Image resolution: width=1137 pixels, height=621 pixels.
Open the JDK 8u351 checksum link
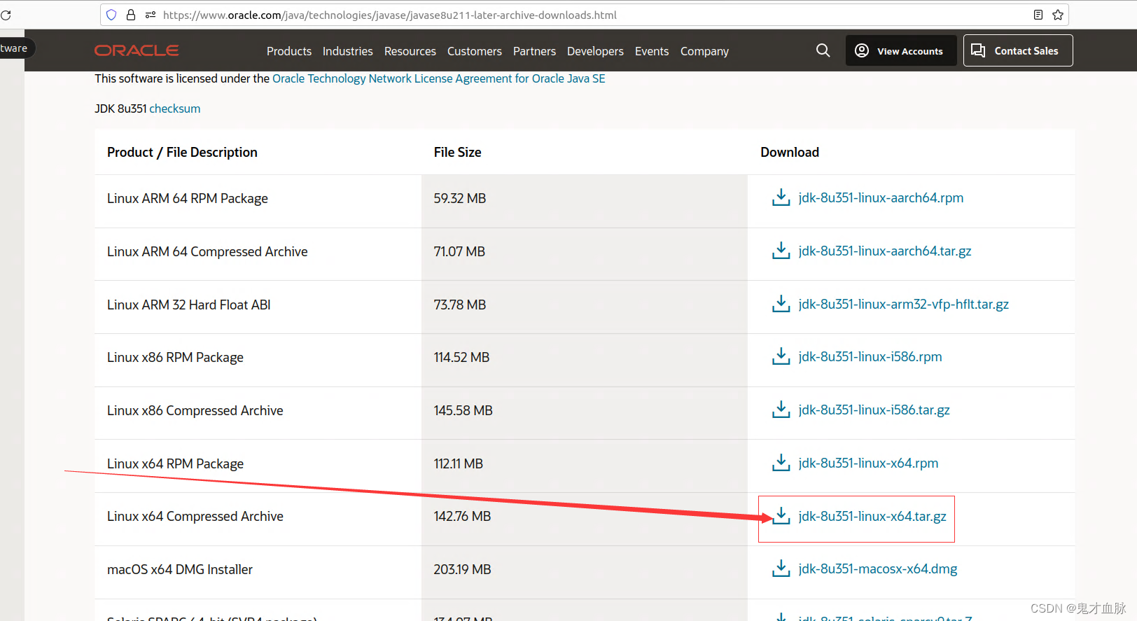click(175, 109)
